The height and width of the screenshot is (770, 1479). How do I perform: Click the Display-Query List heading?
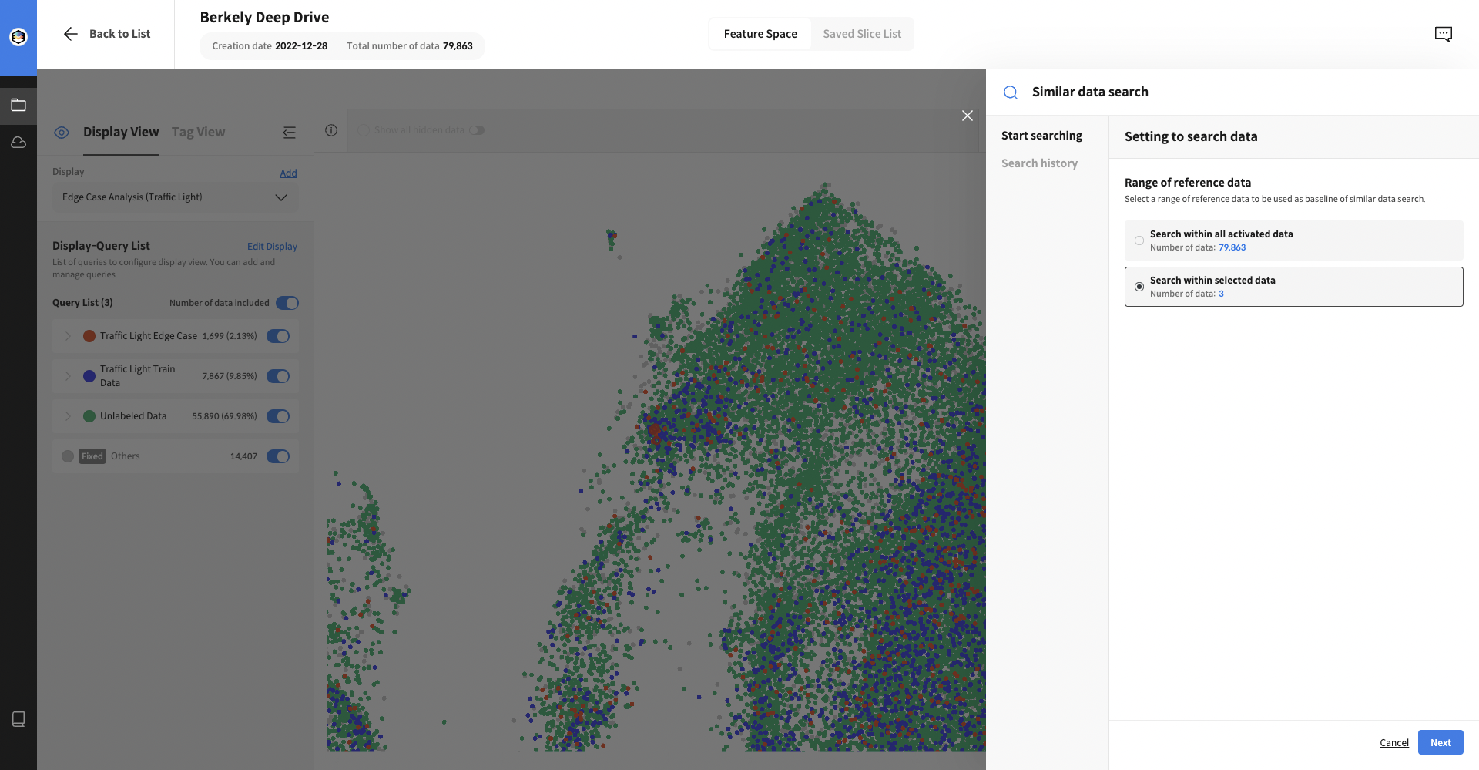101,246
